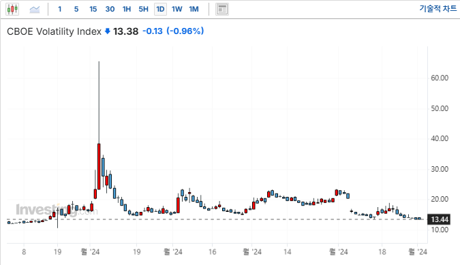Click the 13.38 current price value

click(x=125, y=31)
